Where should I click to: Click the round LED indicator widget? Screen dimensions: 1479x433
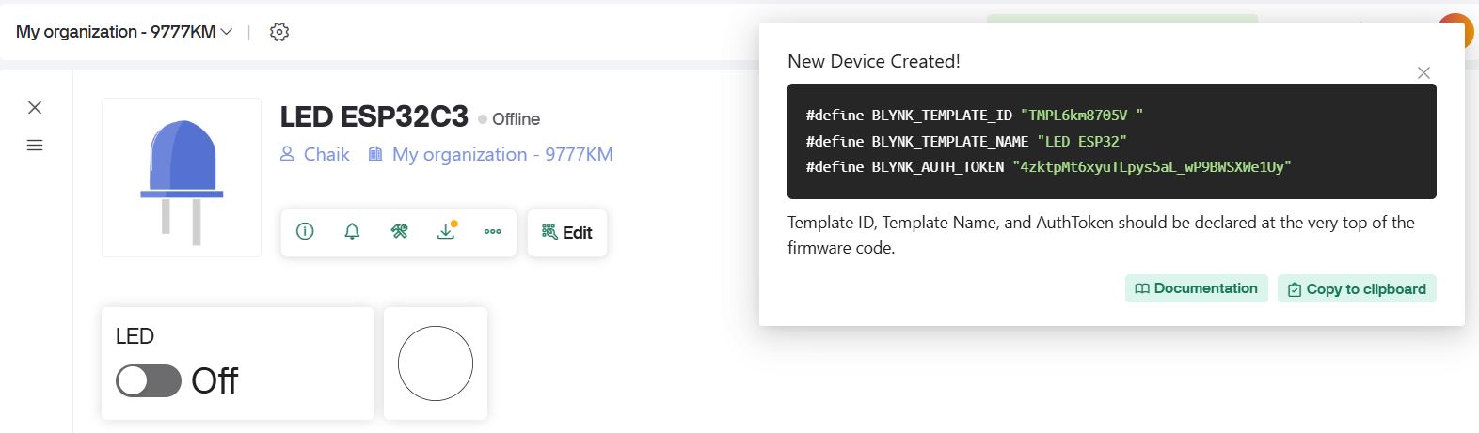pos(436,363)
